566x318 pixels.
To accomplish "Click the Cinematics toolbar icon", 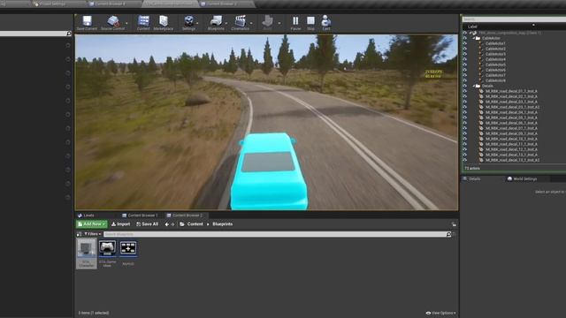I will coord(240,21).
